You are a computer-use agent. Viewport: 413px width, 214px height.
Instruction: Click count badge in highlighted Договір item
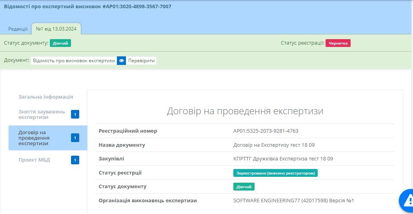tap(75, 138)
